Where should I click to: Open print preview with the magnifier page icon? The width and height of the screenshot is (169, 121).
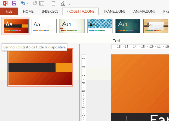point(63,3)
